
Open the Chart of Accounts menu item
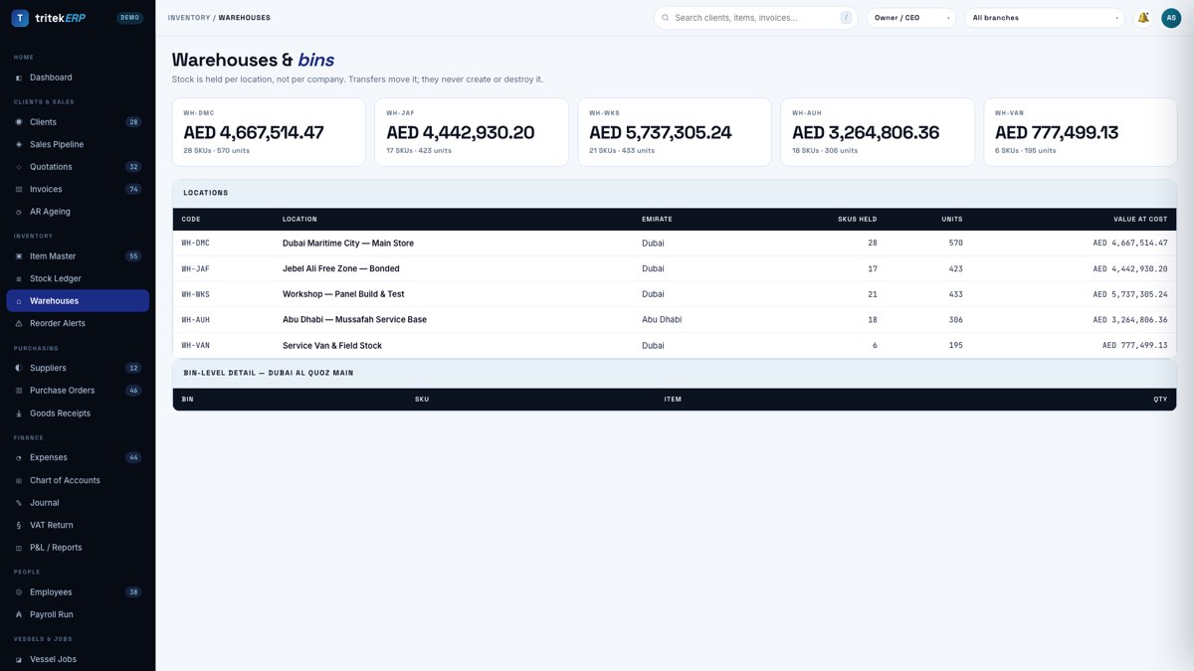(78, 480)
